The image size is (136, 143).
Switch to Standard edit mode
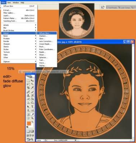28,131
